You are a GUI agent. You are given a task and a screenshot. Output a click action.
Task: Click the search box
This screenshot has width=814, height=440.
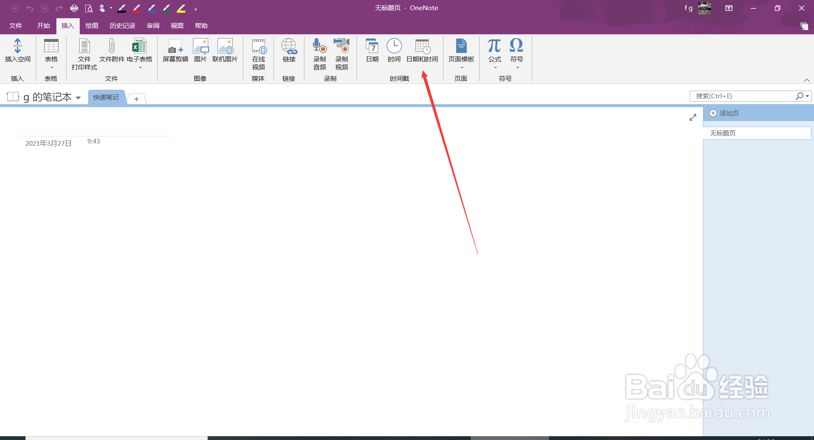coord(743,96)
